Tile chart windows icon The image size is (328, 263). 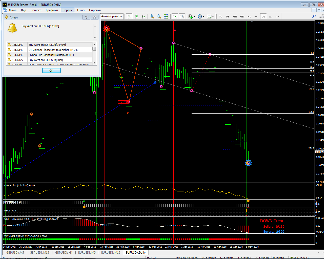[x=166, y=16]
